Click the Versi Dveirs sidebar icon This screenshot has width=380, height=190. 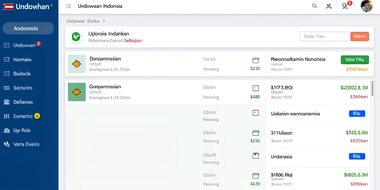7,144
